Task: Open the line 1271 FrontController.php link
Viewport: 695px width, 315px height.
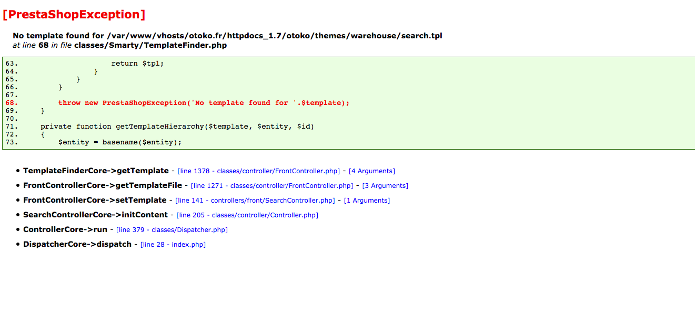Action: 272,186
